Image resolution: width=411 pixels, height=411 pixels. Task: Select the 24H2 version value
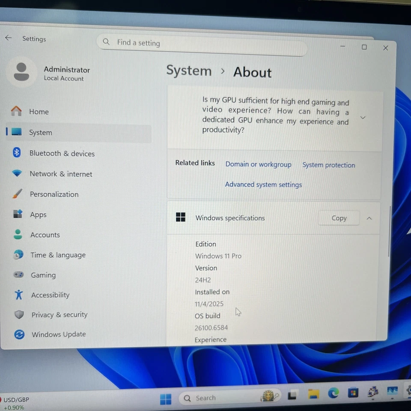203,280
